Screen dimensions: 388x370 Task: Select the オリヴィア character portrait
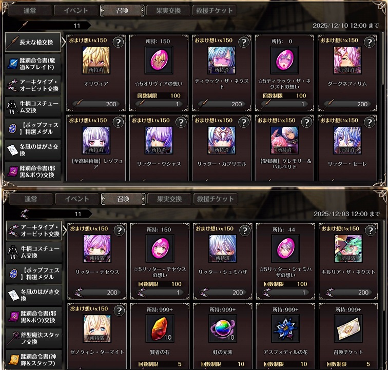point(96,60)
